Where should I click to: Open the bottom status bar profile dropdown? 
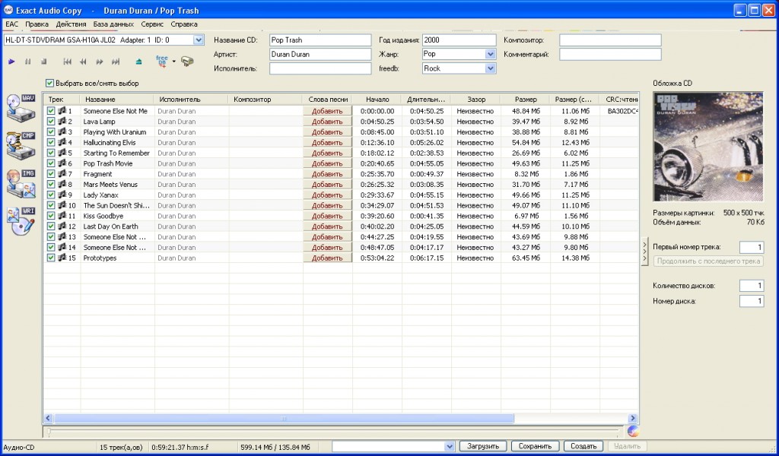pyautogui.click(x=449, y=447)
